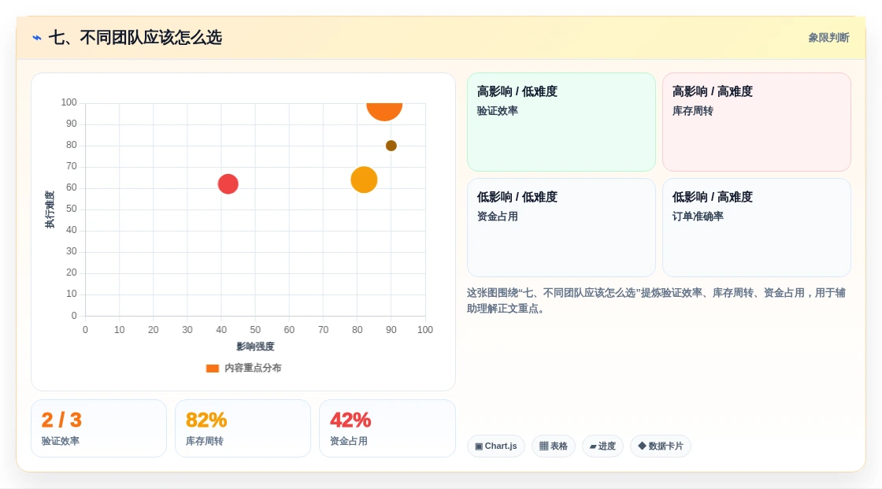This screenshot has width=882, height=489.
Task: Click the diamond icon in 数据卡片 tag
Action: (x=642, y=446)
